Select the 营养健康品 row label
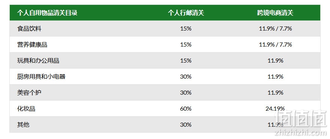 click(x=32, y=44)
